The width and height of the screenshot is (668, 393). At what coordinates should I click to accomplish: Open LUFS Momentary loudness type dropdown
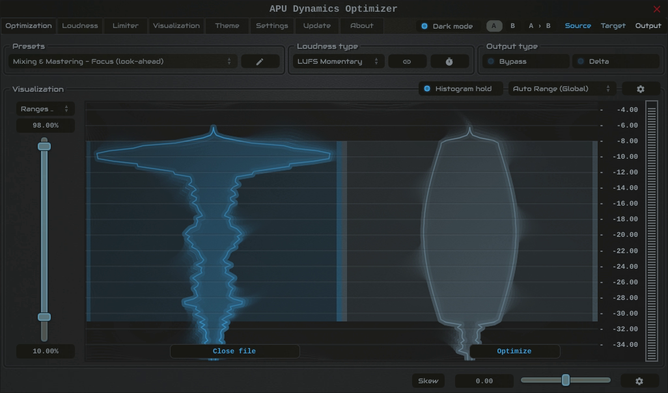[x=339, y=62]
